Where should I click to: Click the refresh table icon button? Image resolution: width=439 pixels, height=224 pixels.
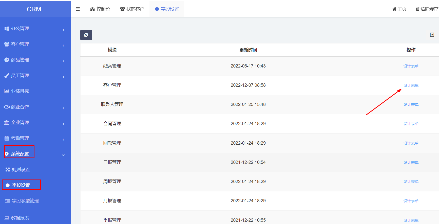[x=86, y=35]
